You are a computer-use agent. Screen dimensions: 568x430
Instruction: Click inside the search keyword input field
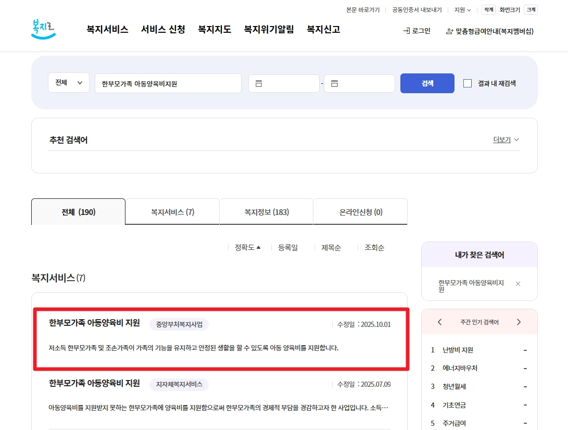[x=168, y=83]
